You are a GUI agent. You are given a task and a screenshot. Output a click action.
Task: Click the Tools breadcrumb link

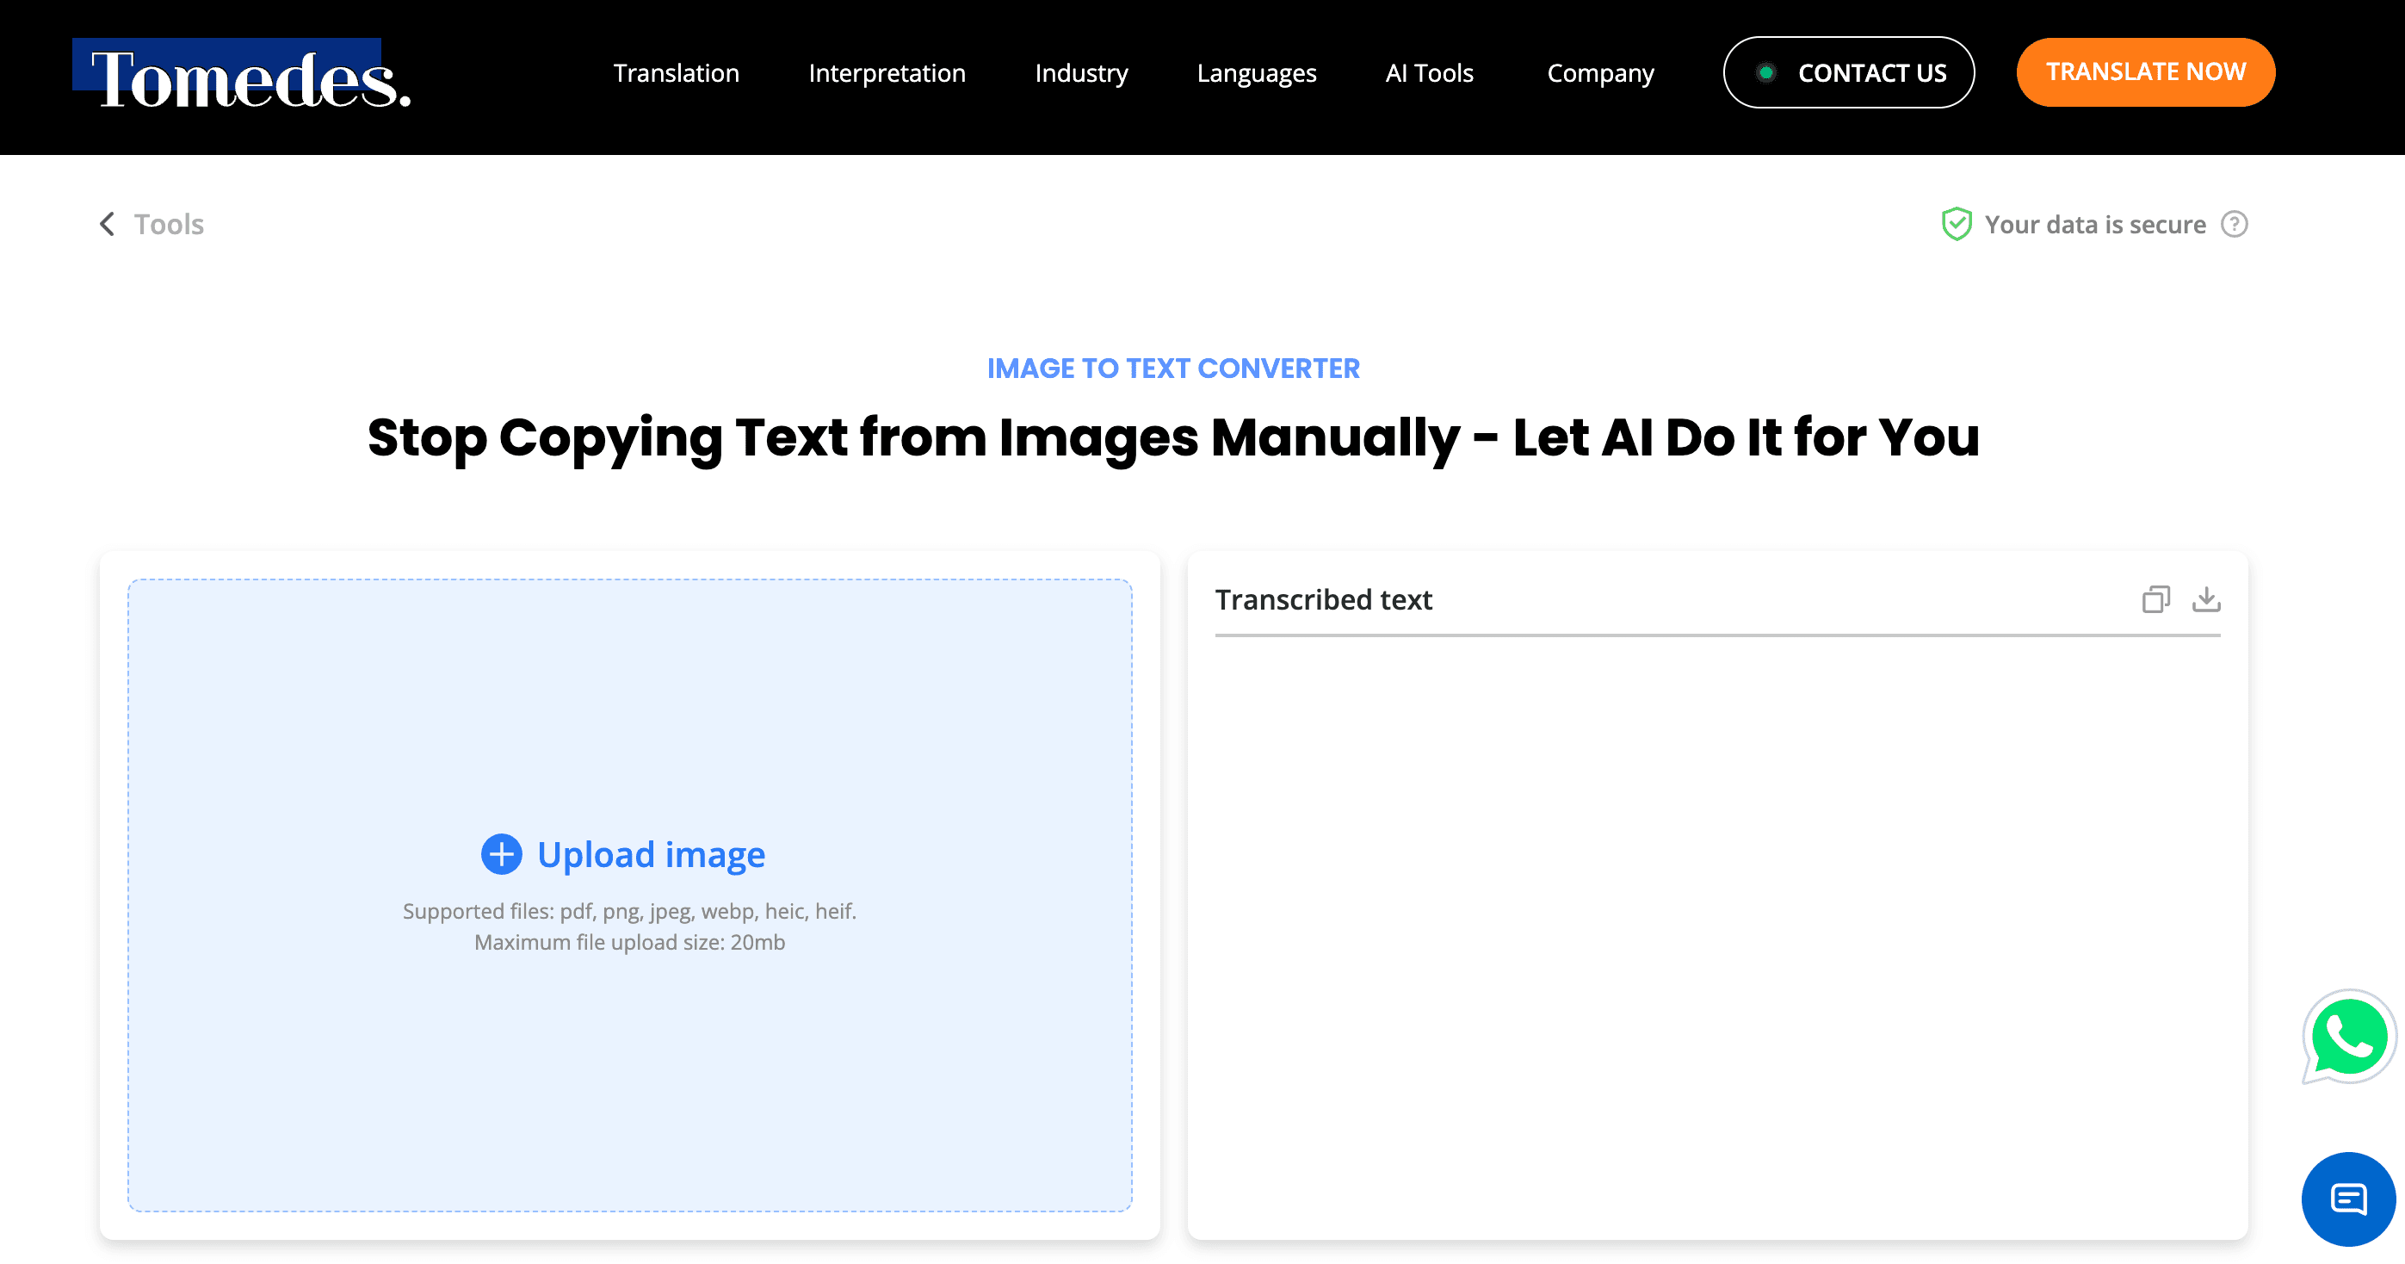(x=169, y=224)
